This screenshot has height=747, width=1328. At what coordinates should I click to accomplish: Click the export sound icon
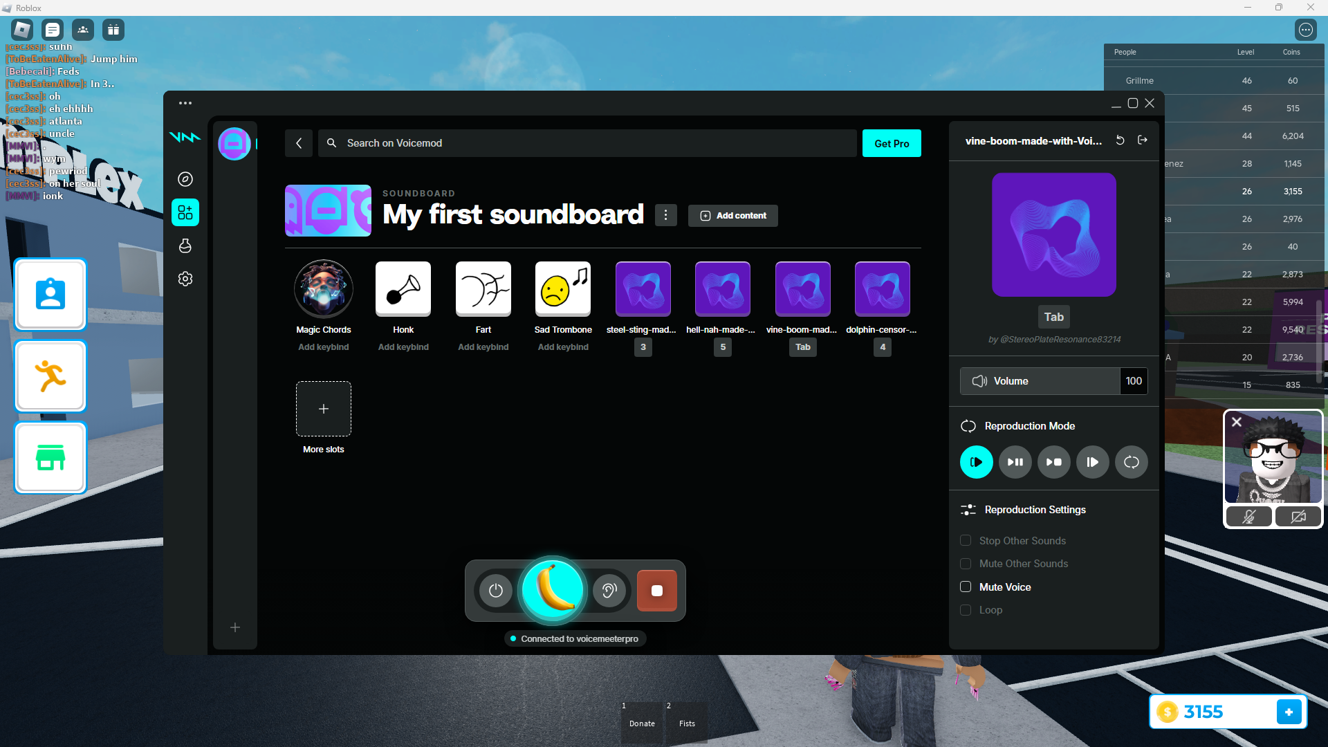1143,140
